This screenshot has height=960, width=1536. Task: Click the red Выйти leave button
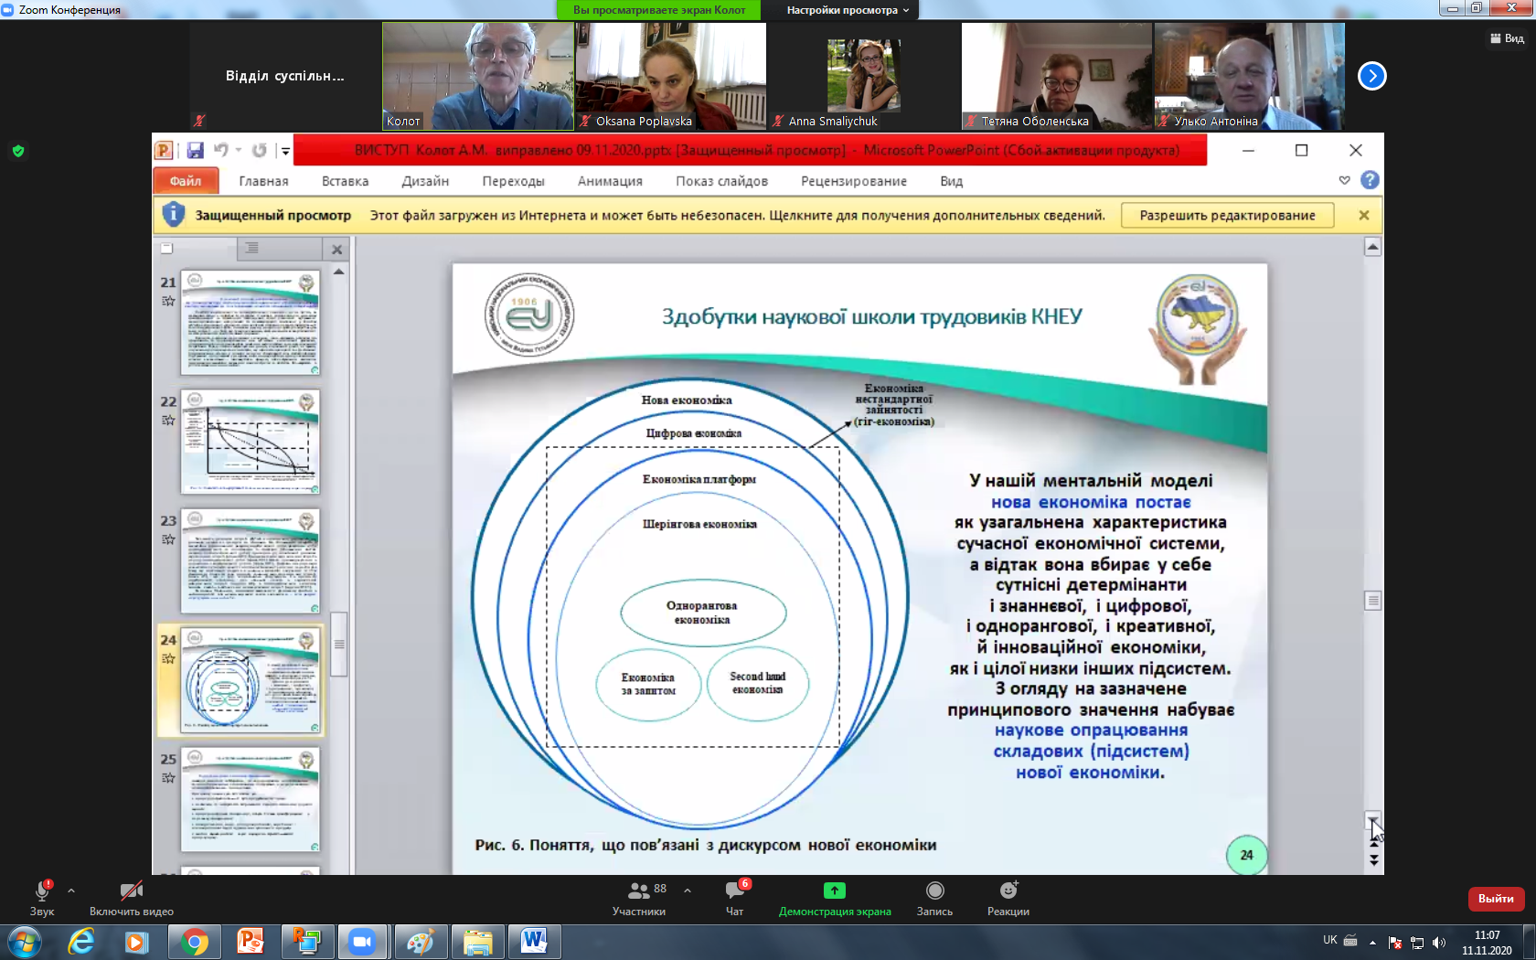[x=1495, y=899]
